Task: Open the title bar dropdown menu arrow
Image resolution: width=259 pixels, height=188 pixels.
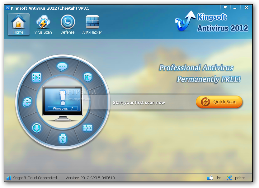Action: (x=225, y=7)
